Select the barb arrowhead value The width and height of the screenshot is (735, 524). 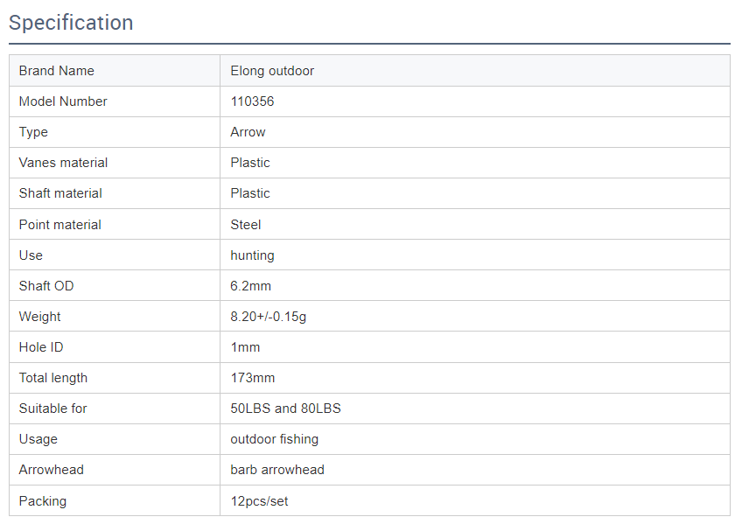[277, 470]
